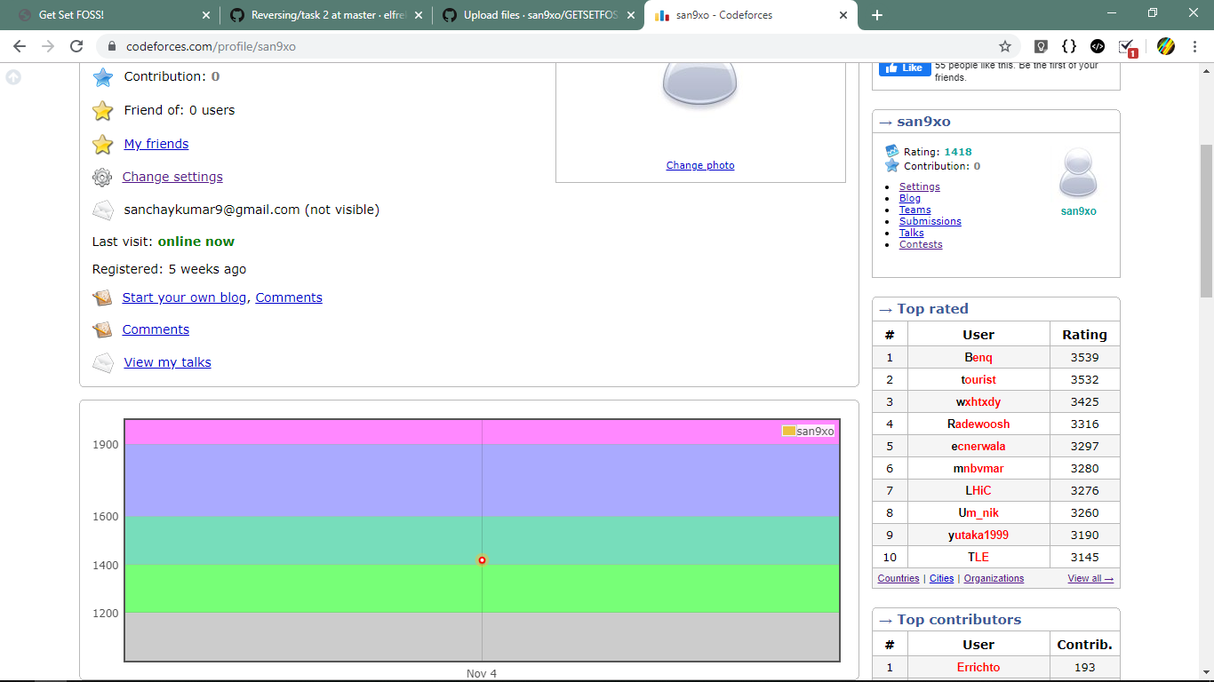Click the Cities link under Top rated

(942, 578)
